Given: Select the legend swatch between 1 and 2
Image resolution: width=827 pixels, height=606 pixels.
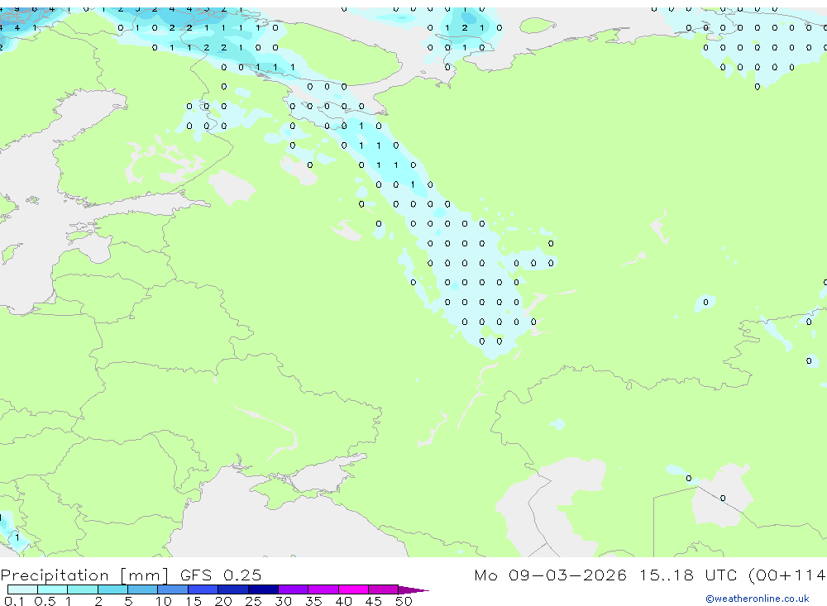Looking at the screenshot, I should pos(83,589).
